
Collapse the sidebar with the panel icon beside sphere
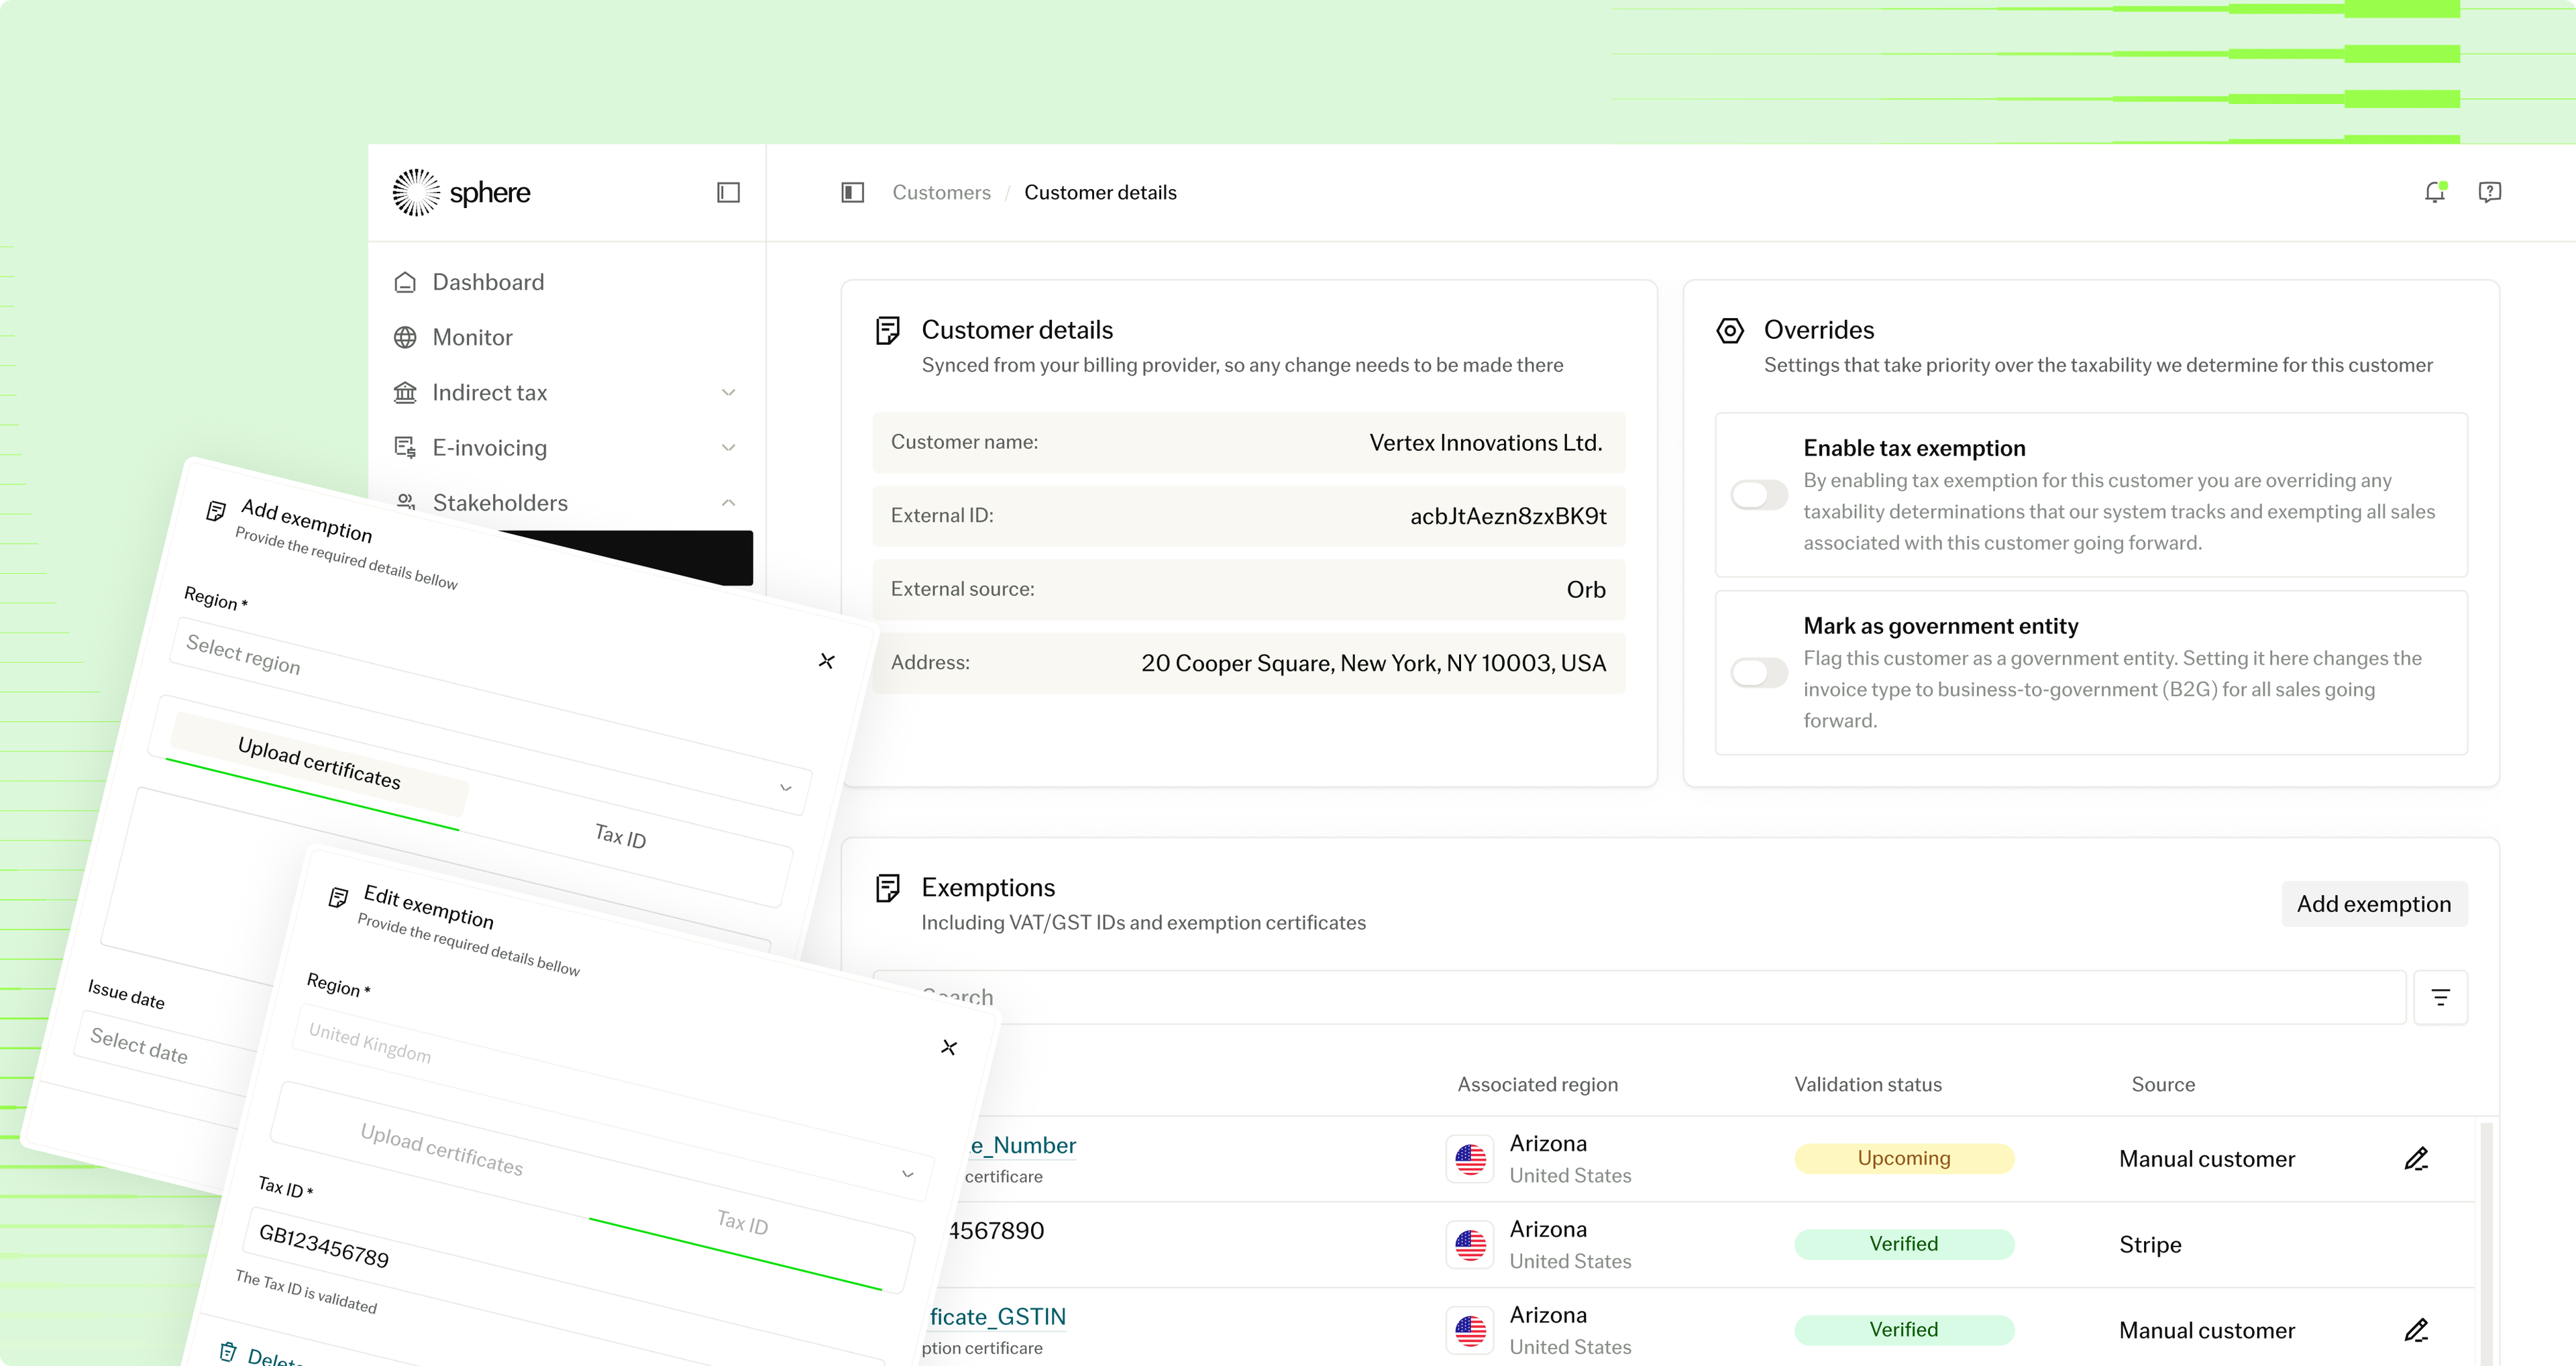[x=728, y=192]
